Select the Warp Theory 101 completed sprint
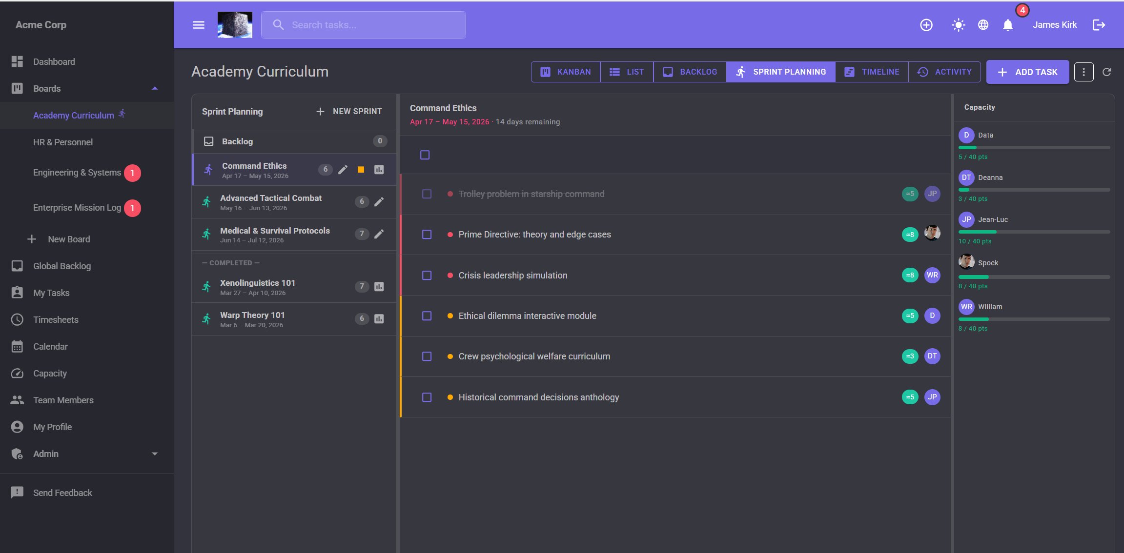The height and width of the screenshot is (553, 1124). coord(294,319)
